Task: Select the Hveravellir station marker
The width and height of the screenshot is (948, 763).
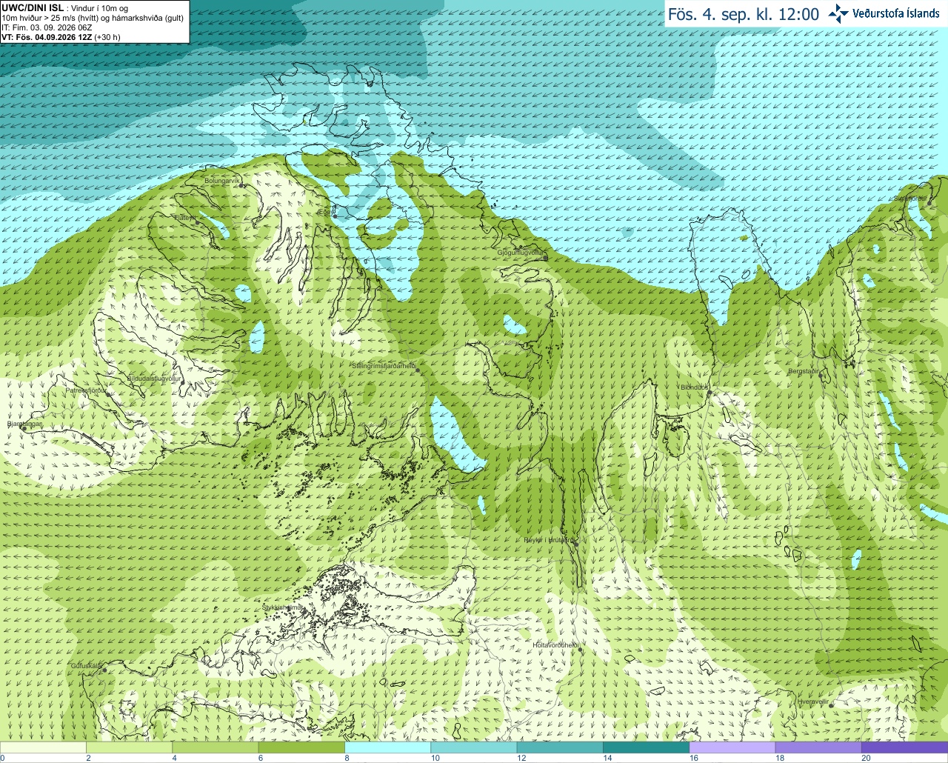Action: tap(831, 705)
